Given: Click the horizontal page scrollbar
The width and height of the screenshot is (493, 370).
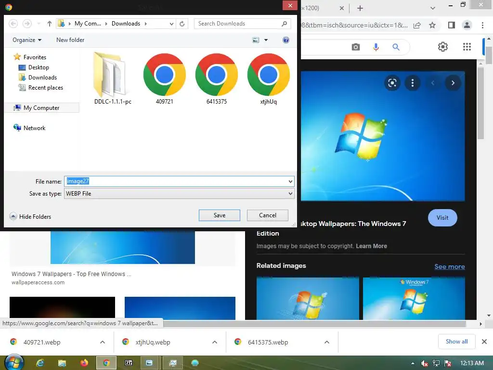Looking at the screenshot, I should click(x=314, y=323).
